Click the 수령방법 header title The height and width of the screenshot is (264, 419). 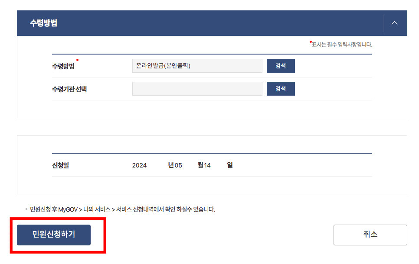43,23
